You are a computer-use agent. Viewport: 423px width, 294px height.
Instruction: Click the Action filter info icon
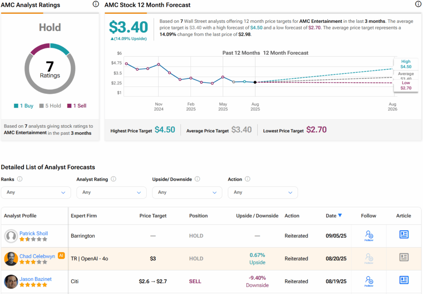(247, 179)
